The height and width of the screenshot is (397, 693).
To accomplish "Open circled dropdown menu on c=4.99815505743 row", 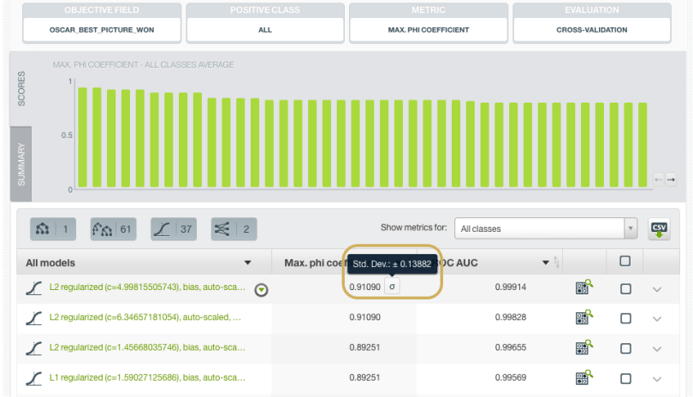I will click(x=261, y=290).
